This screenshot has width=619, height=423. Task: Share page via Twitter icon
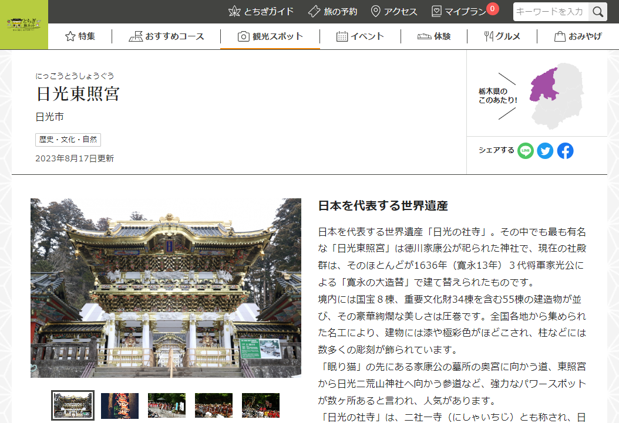coord(545,151)
